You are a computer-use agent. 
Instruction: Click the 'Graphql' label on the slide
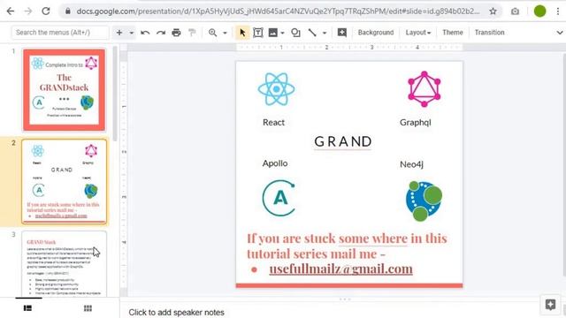(x=416, y=123)
